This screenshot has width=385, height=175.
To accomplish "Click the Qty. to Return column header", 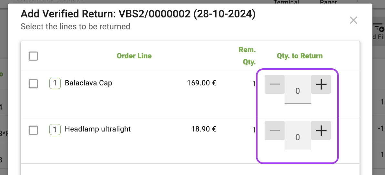I will 300,56.
